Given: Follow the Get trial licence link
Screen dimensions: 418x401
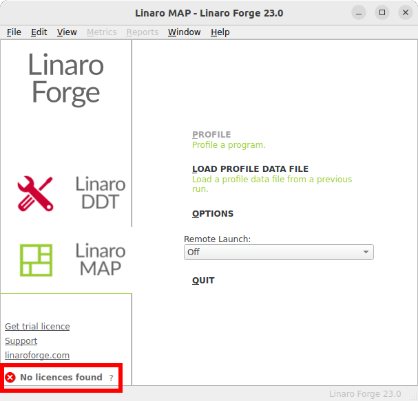Looking at the screenshot, I should (37, 327).
